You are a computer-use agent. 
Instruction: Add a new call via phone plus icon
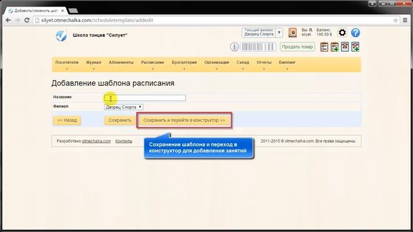click(x=356, y=47)
